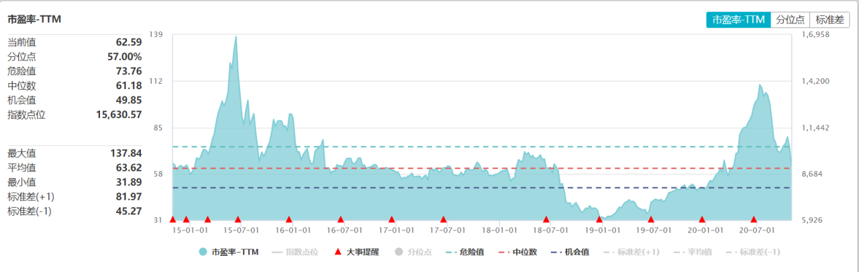Viewport: 859px width, 272px height.
Task: Click the green dashed 危险值 line in the chart
Action: pos(483,147)
